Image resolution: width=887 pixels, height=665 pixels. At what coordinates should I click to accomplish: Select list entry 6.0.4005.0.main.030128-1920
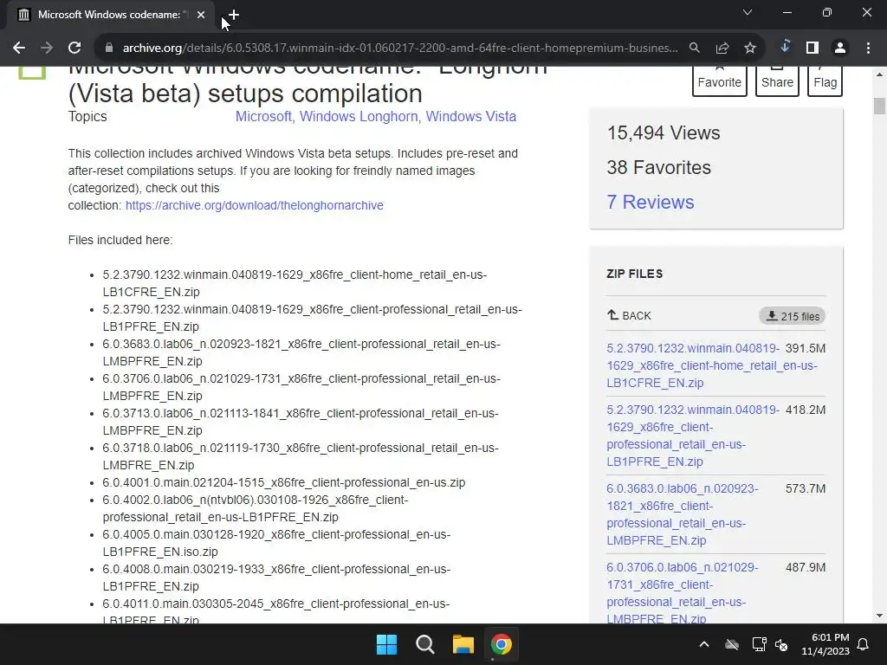tap(276, 543)
